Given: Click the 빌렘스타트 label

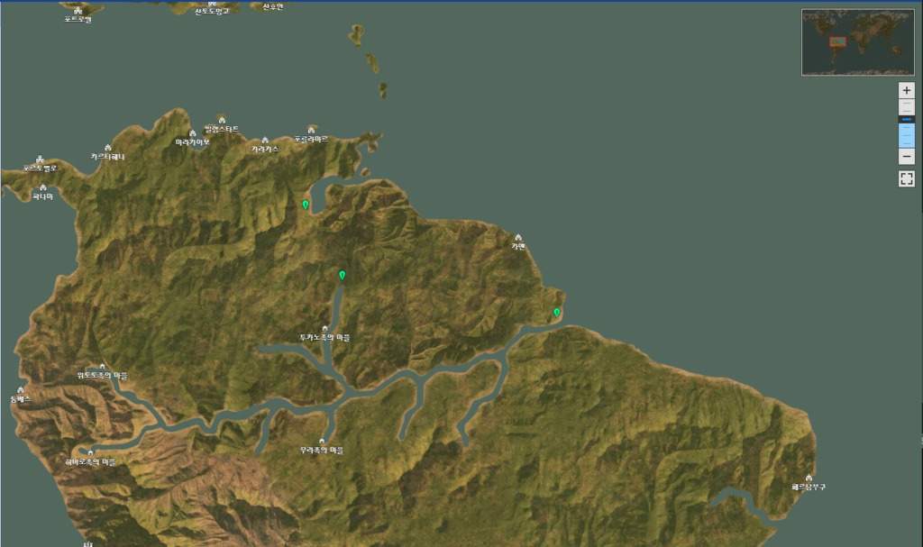Looking at the screenshot, I should click(x=222, y=130).
